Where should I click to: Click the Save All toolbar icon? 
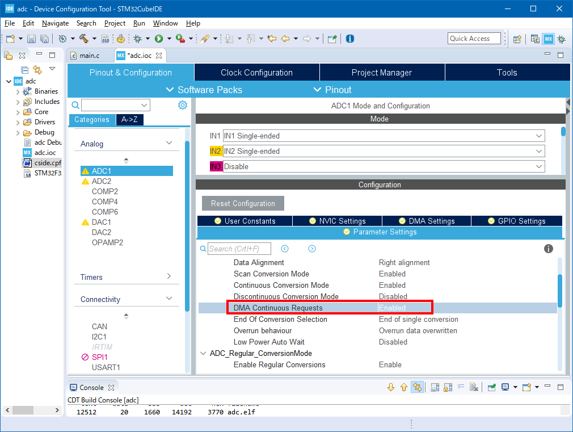(45, 39)
